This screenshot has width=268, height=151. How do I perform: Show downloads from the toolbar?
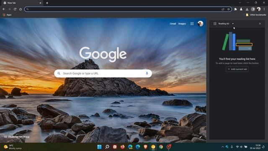247,9
